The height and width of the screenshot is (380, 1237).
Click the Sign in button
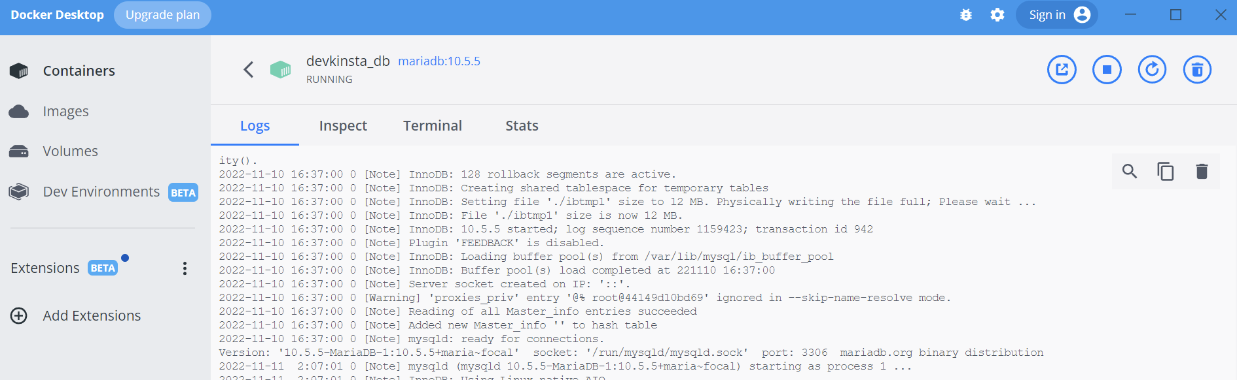[1056, 15]
